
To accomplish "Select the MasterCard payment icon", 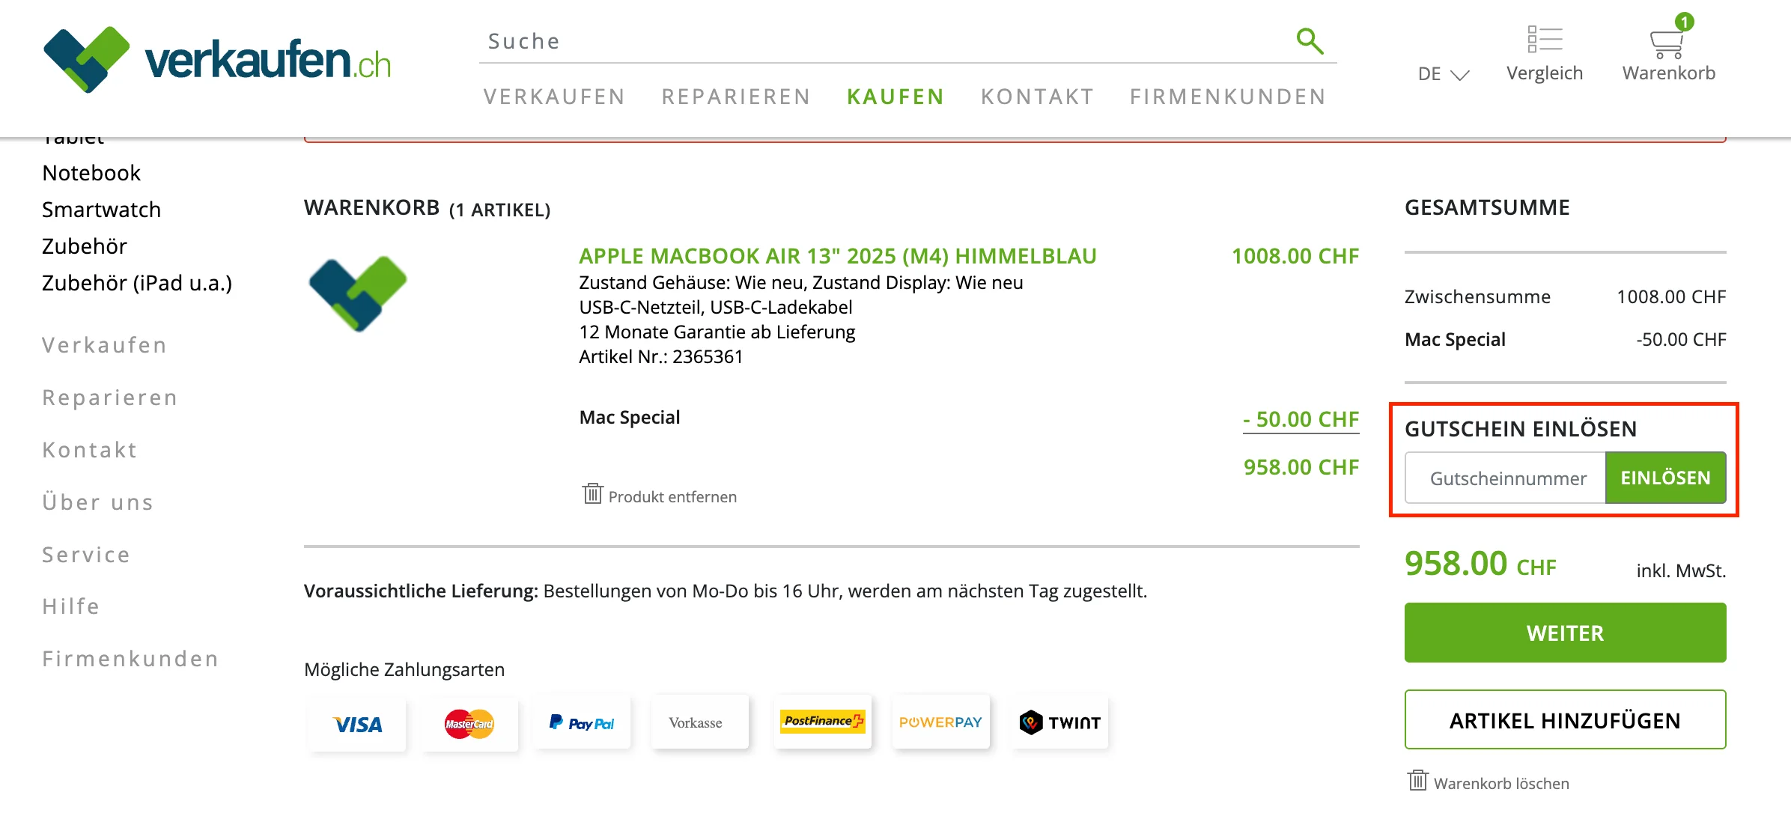I will (469, 722).
